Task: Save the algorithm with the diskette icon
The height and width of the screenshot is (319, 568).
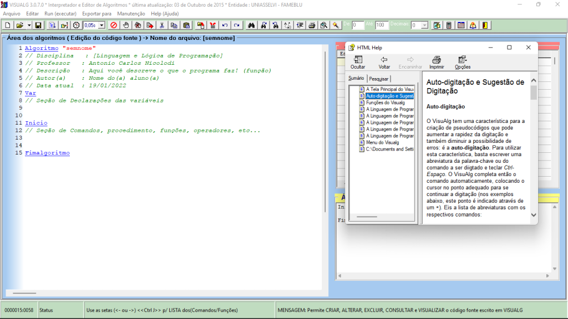Action: [x=38, y=25]
